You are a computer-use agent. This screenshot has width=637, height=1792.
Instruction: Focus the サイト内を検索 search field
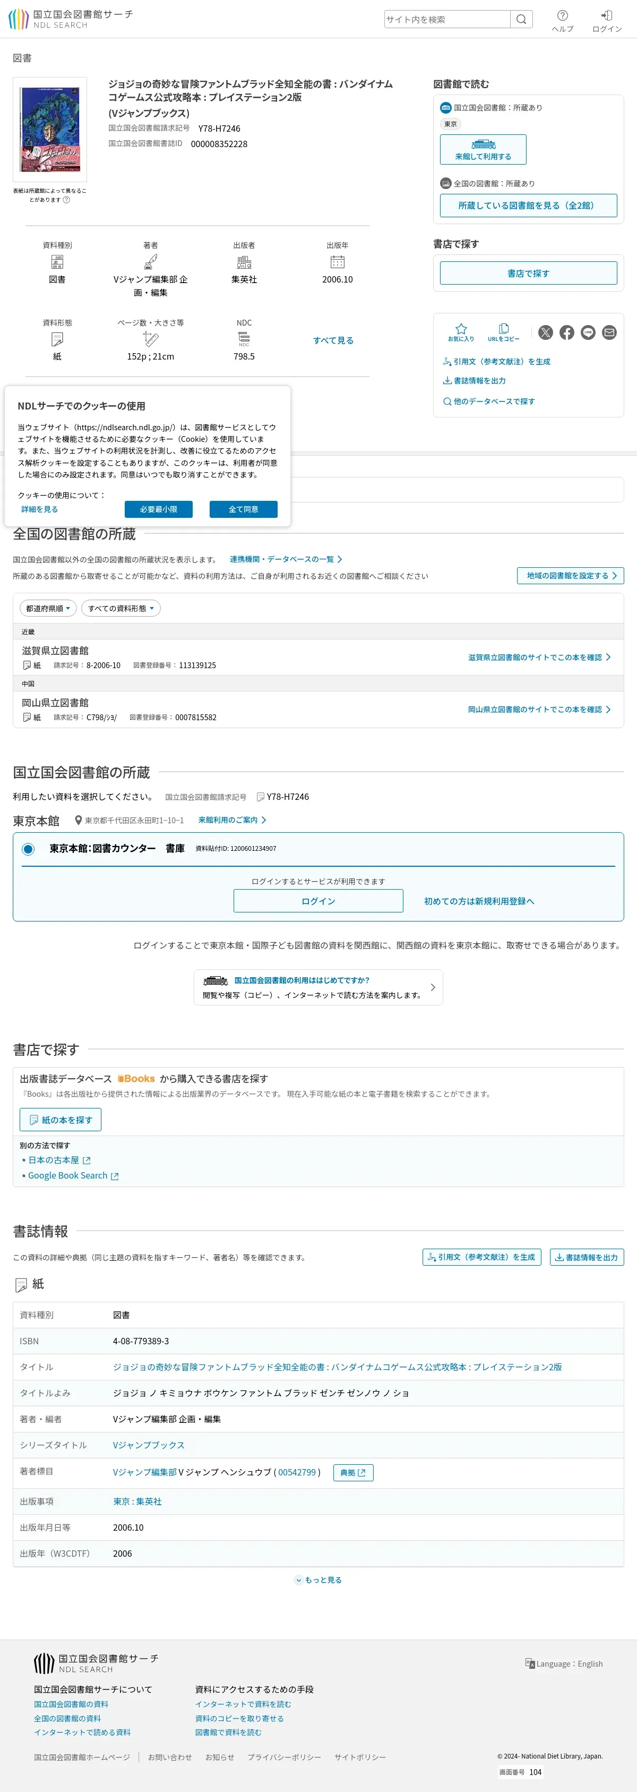(447, 20)
